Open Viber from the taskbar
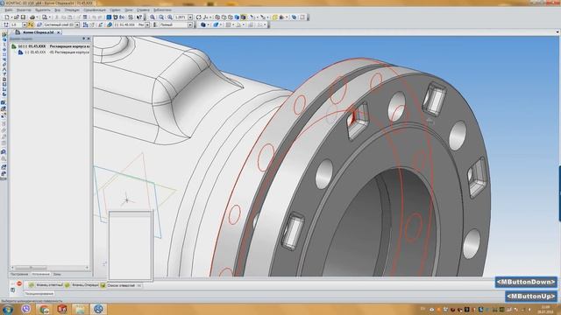Image resolution: width=561 pixels, height=315 pixels. 25,309
